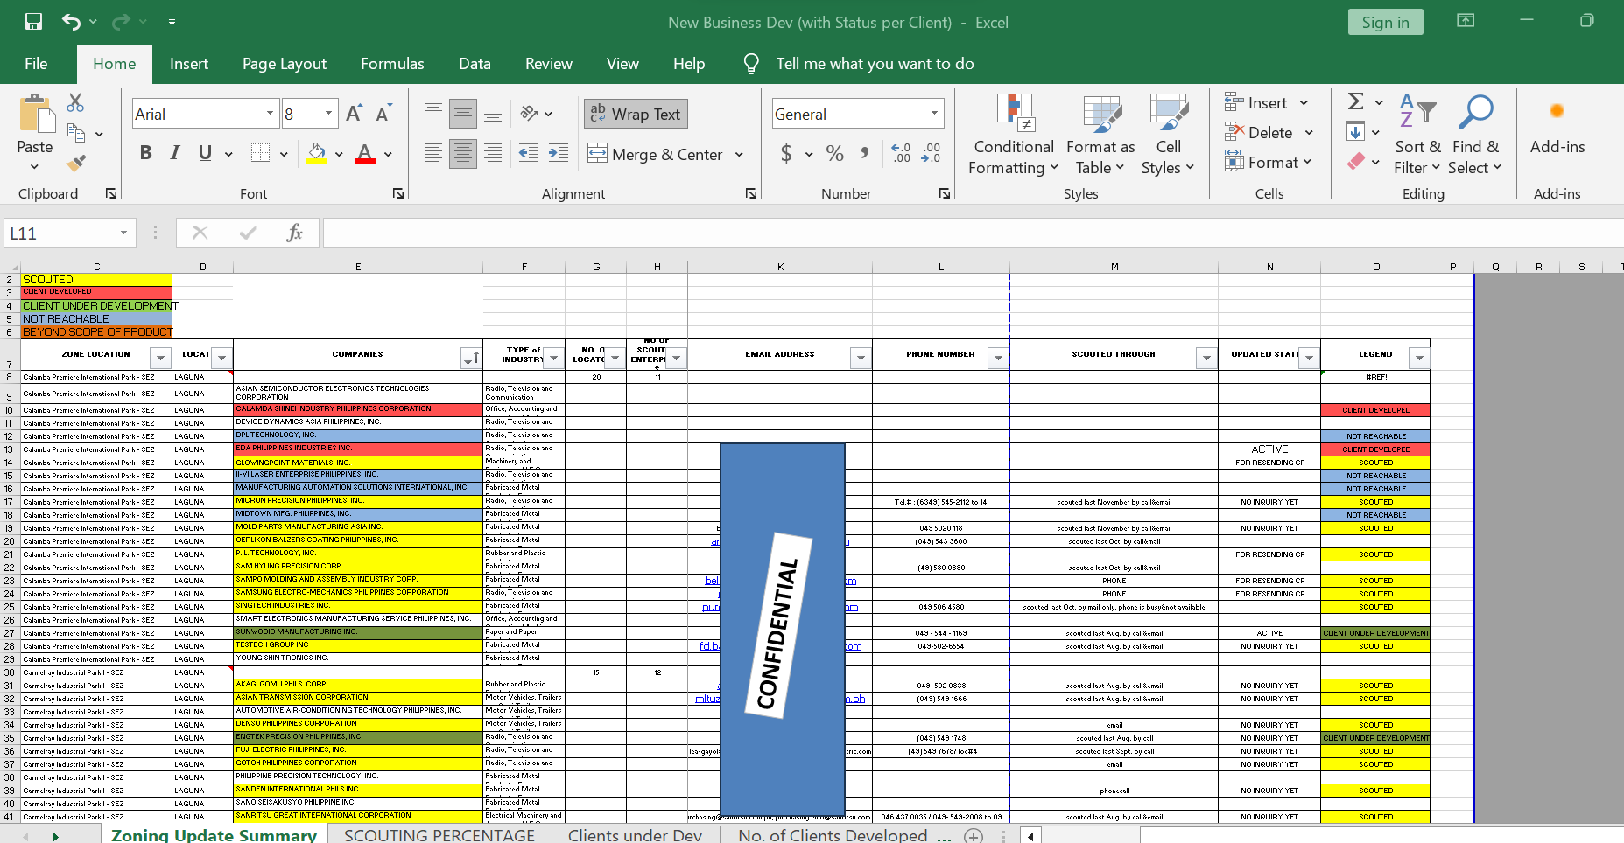
Task: Open Sort & Filter menu
Action: pyautogui.click(x=1417, y=135)
